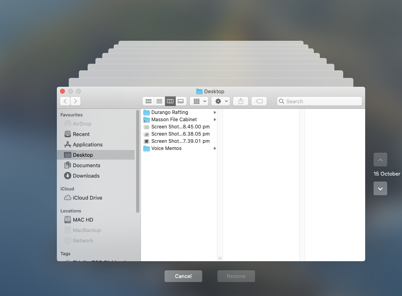The image size is (402, 296).
Task: Go back with the left chevron button
Action: point(65,101)
